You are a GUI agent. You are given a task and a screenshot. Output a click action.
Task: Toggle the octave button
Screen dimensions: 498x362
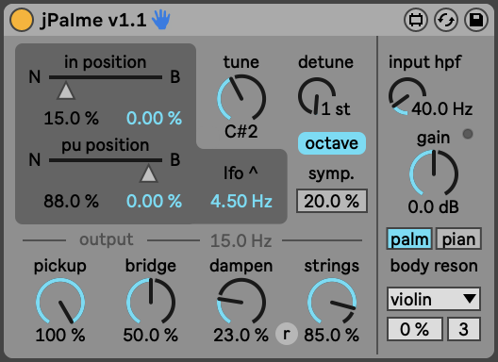pyautogui.click(x=332, y=143)
